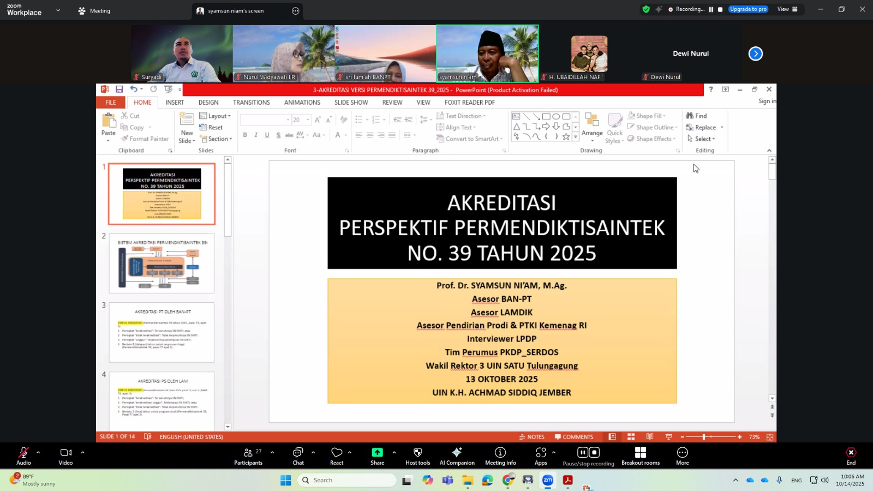Click the green Share screen icon

(377, 456)
